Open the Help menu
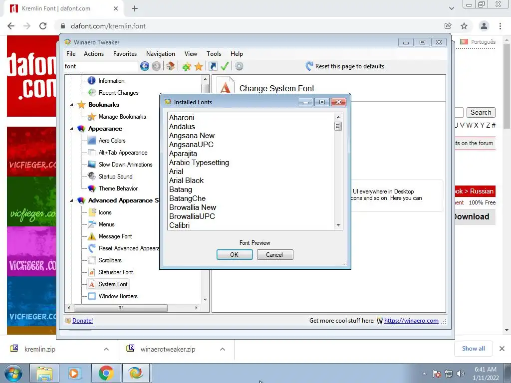 (237, 54)
